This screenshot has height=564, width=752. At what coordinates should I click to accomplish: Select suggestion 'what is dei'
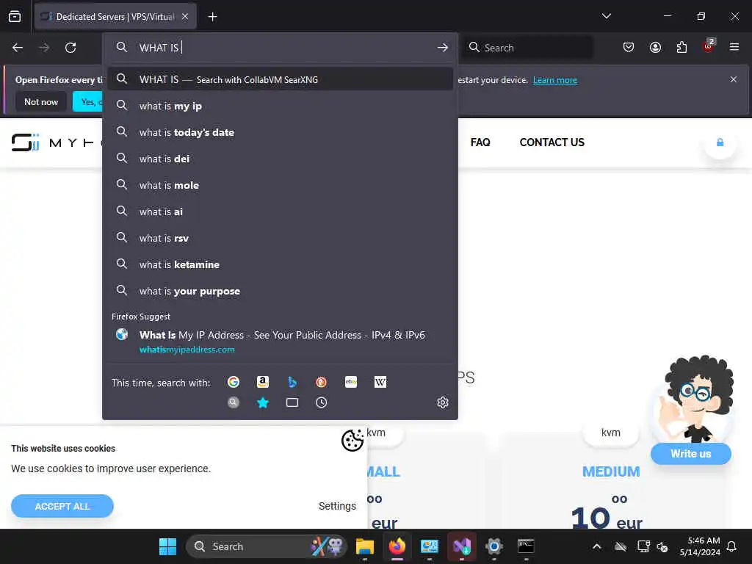tap(280, 159)
